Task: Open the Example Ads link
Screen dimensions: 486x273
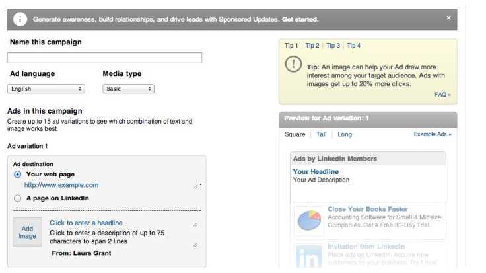Action: coord(433,134)
